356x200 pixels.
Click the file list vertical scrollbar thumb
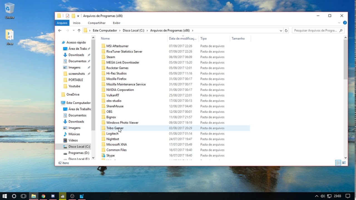345,59
